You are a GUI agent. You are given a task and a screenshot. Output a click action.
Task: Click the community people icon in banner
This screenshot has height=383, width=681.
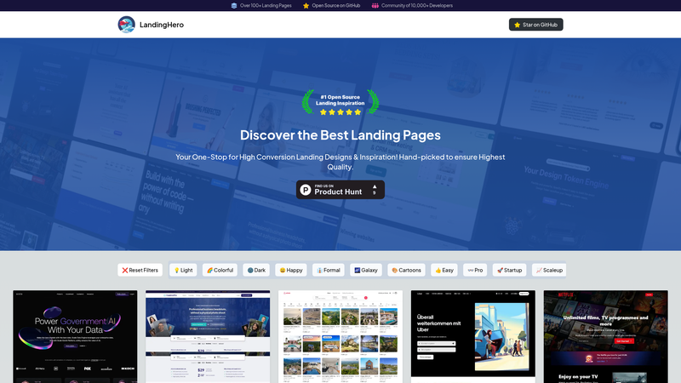pyautogui.click(x=375, y=6)
